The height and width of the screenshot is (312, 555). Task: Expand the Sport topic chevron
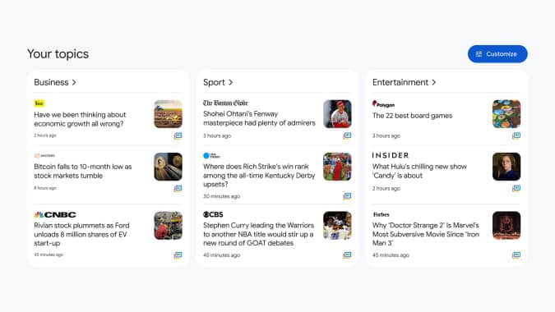pyautogui.click(x=231, y=82)
